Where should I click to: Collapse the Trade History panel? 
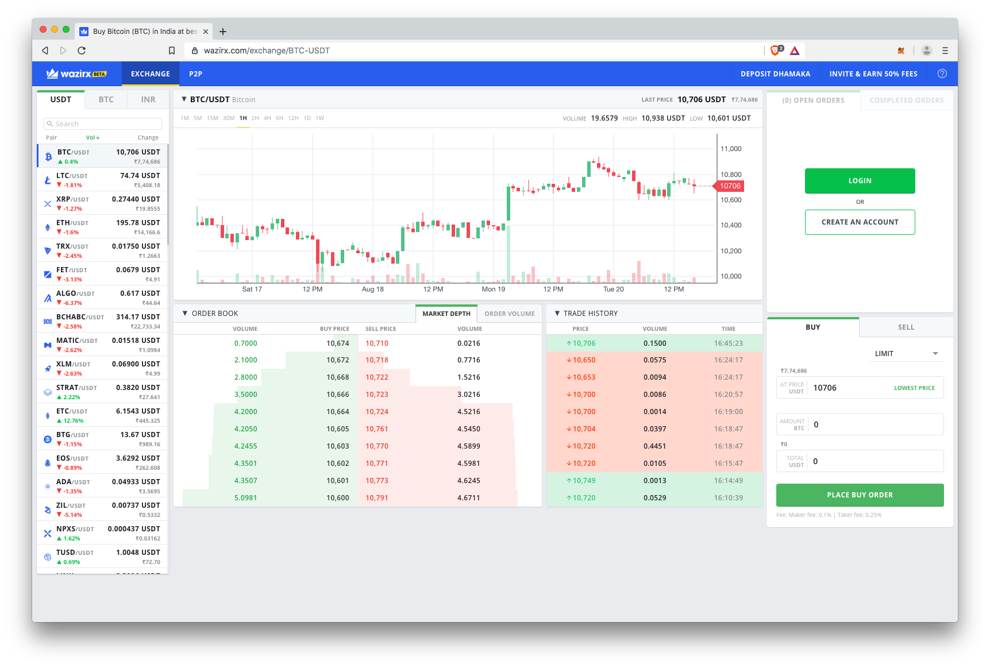point(557,313)
